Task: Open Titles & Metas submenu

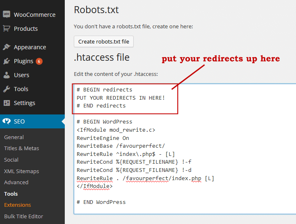Action: click(21, 148)
